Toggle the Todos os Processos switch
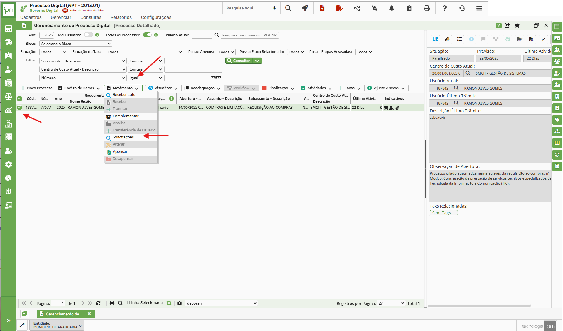Viewport: 563px width, 331px height. (147, 35)
